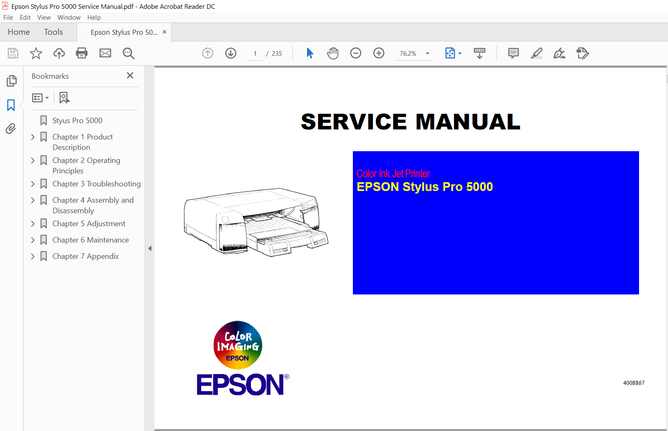Screen dimensions: 668x431
Task: Open the Help menu
Action: [x=94, y=18]
